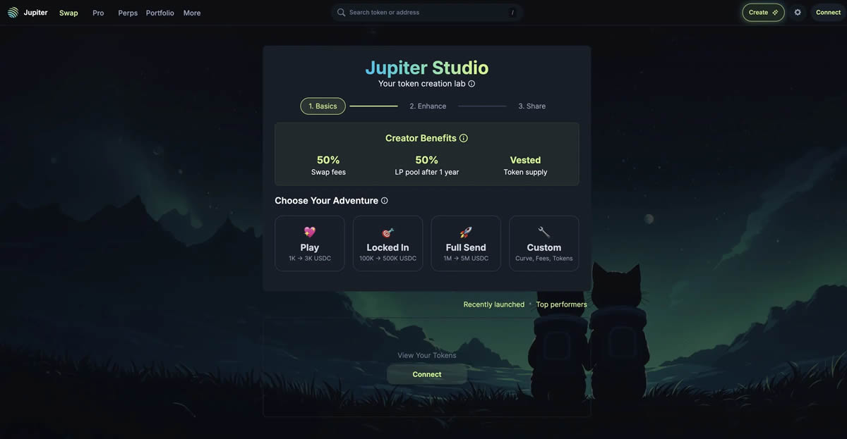Open the Portfolio page
847x439 pixels.
pyautogui.click(x=160, y=13)
